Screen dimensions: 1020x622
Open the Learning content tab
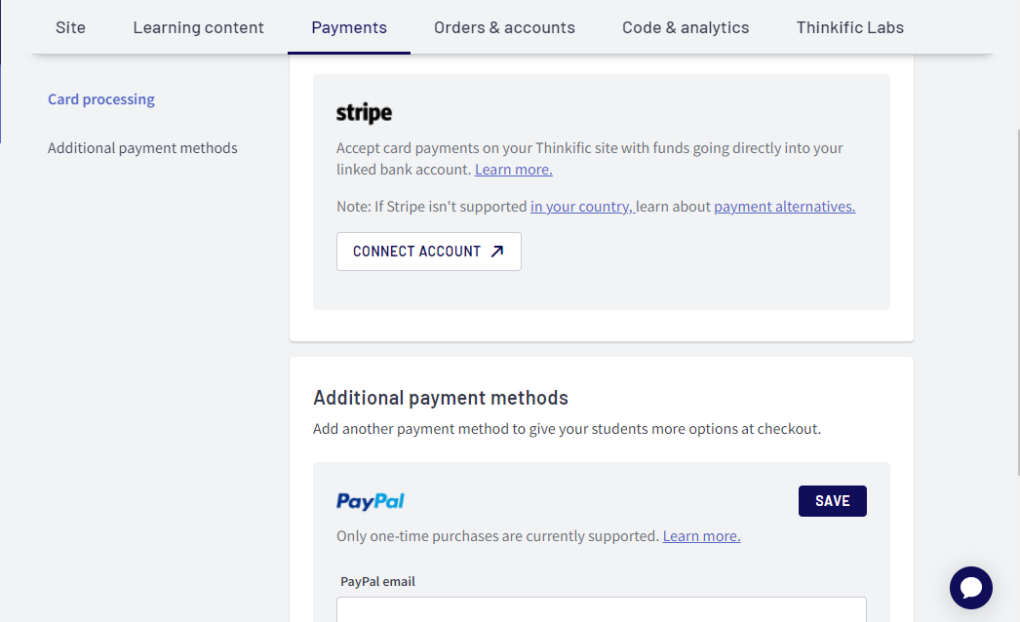[x=198, y=27]
